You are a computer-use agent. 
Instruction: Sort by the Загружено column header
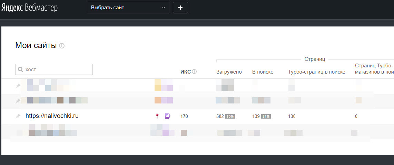[x=229, y=72]
